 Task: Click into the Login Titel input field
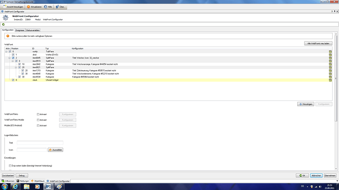click(x=40, y=142)
